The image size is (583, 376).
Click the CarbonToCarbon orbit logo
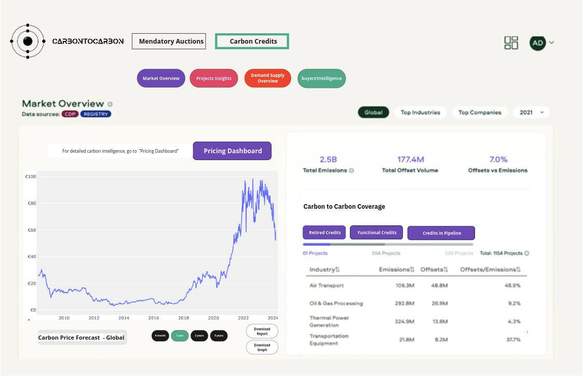pyautogui.click(x=28, y=41)
